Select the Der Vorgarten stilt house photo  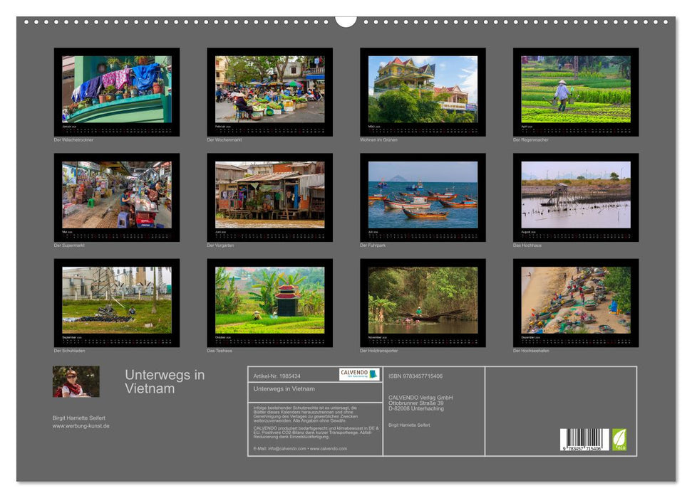[x=269, y=194]
